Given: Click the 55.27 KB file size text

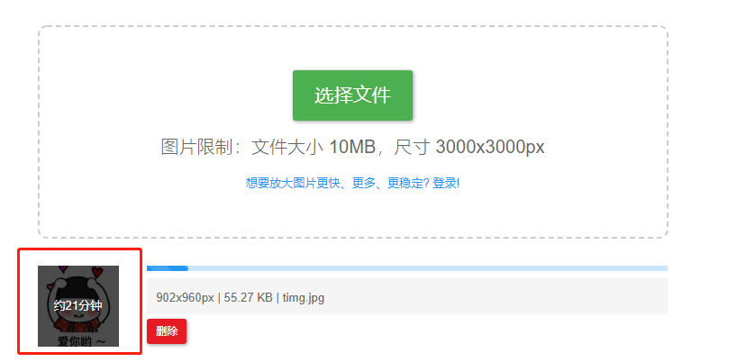Looking at the screenshot, I should tap(248, 298).
